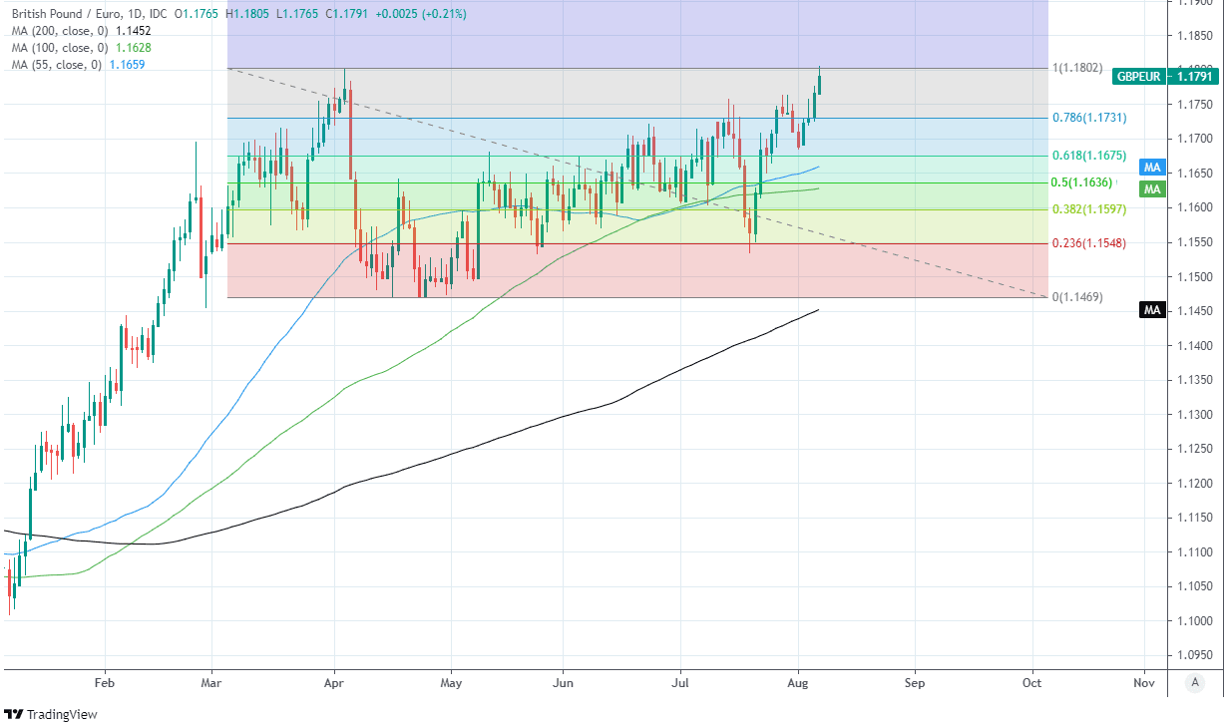The height and width of the screenshot is (724, 1224).
Task: Click the green MA price axis tag
Action: 1151,189
